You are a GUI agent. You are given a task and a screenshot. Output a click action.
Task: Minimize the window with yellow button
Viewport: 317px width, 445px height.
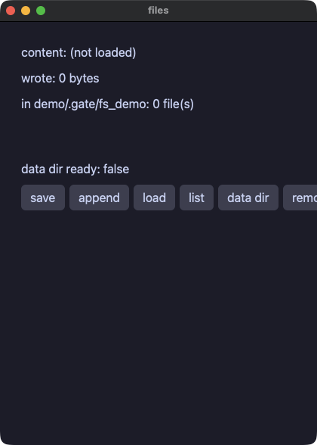pos(26,11)
